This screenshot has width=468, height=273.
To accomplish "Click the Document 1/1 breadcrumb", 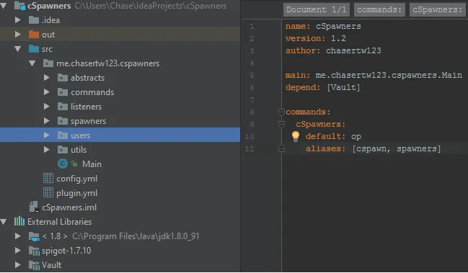I will [x=317, y=10].
